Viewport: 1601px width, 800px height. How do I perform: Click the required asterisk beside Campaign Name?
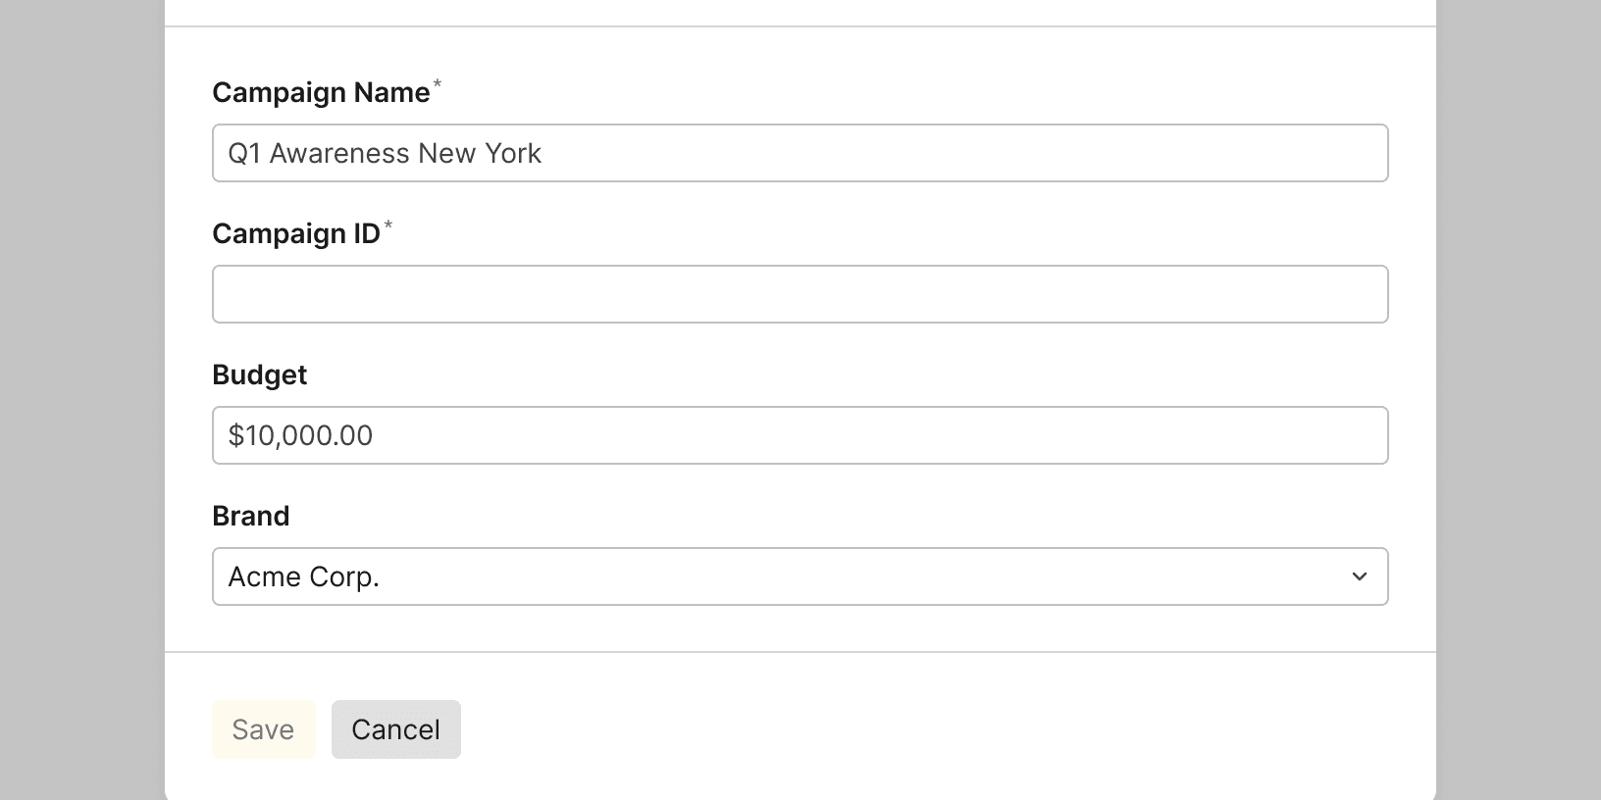tap(438, 84)
